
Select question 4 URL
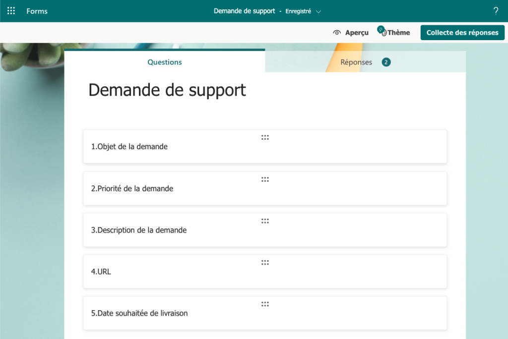[101, 272]
